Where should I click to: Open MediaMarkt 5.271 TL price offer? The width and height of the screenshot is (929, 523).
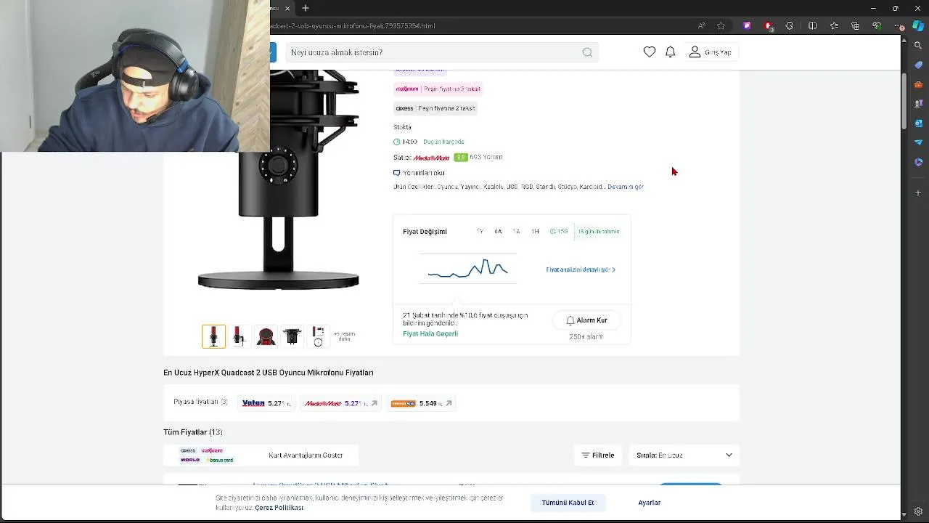(x=340, y=403)
